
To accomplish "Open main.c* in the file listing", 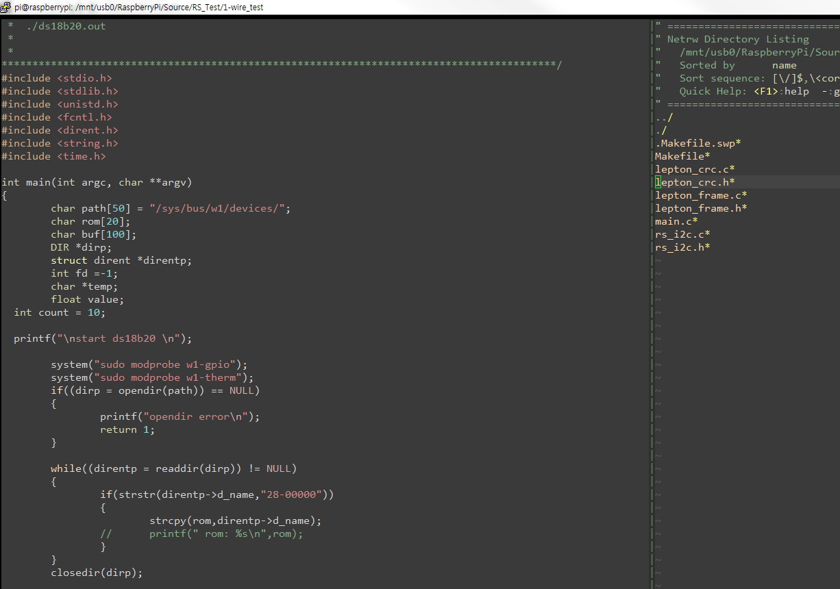I will click(676, 221).
